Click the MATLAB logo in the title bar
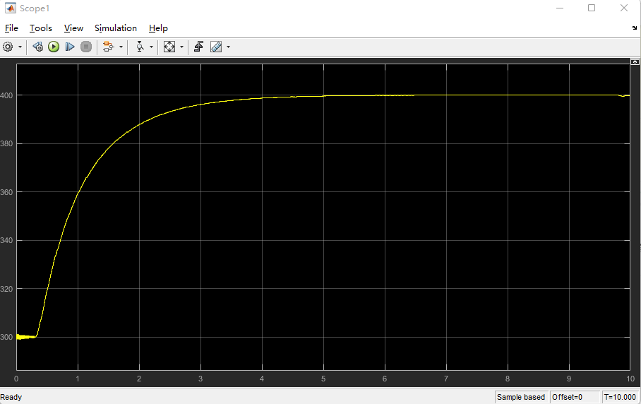The image size is (641, 404). (x=10, y=8)
